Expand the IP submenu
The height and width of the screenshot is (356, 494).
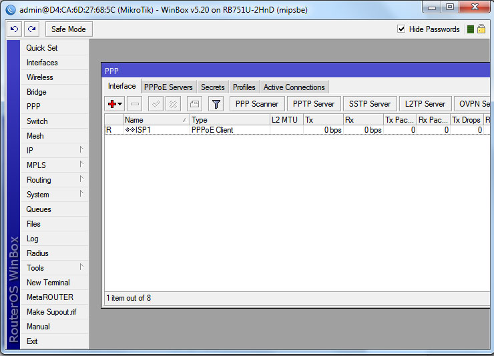point(55,151)
